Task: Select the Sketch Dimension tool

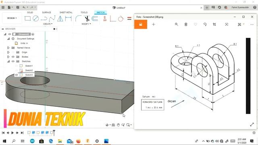Action: [x=68, y=19]
